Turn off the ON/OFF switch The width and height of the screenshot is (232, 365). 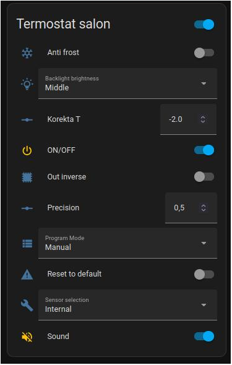[204, 150]
